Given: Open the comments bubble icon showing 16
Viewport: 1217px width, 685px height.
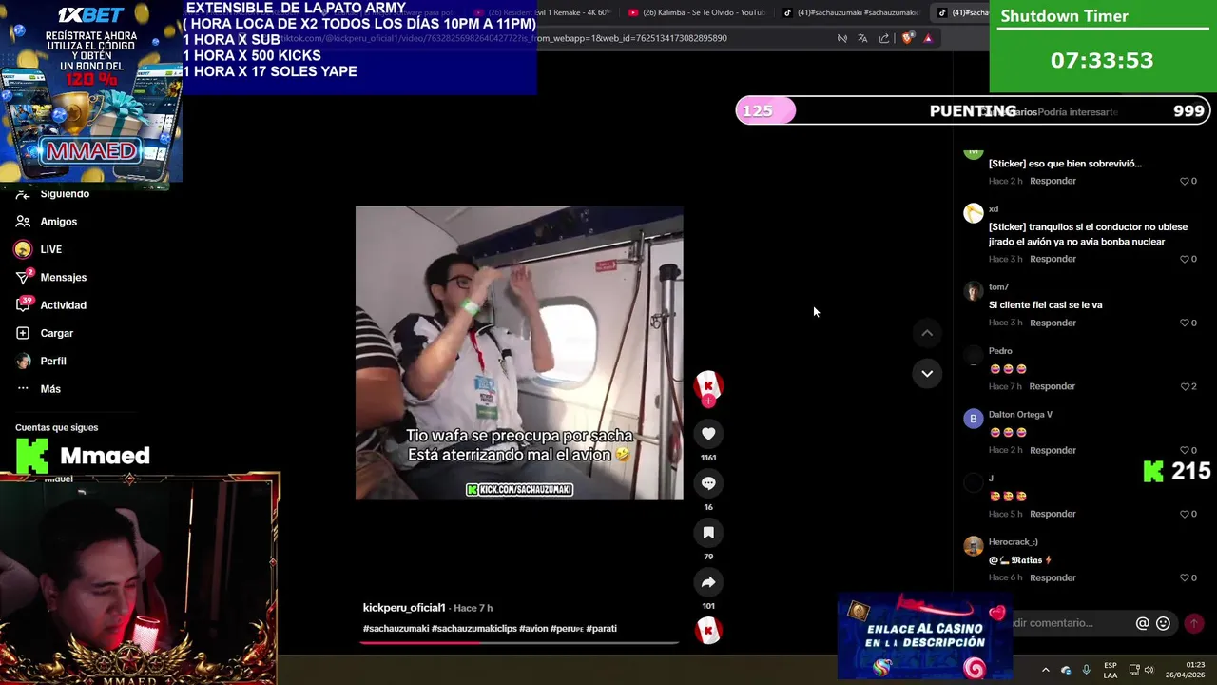Looking at the screenshot, I should click(708, 483).
